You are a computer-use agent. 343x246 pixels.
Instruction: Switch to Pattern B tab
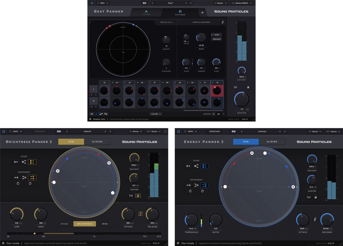tap(180, 13)
